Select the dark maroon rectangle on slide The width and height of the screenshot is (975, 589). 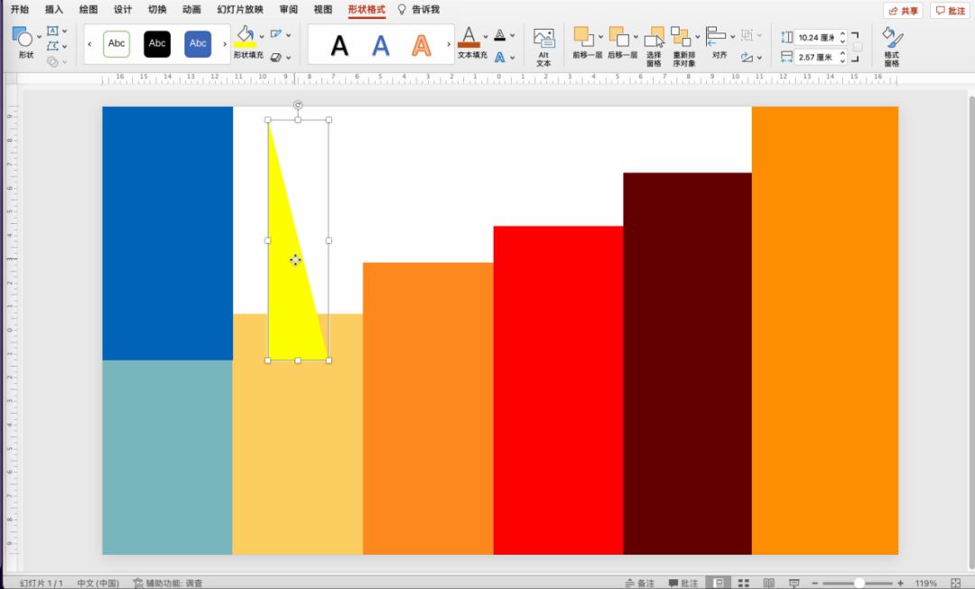[x=687, y=363]
